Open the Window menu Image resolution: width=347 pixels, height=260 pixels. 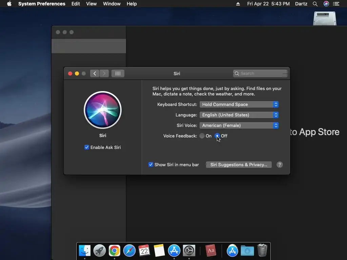pyautogui.click(x=112, y=4)
